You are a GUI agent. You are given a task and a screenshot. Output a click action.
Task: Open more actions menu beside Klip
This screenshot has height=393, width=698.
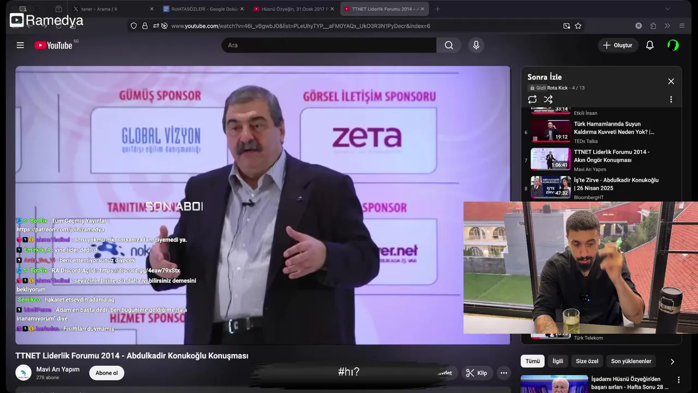(x=504, y=373)
